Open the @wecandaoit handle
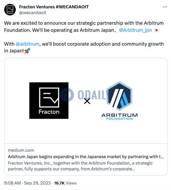Screen dimensions: 171x190 click(x=33, y=13)
